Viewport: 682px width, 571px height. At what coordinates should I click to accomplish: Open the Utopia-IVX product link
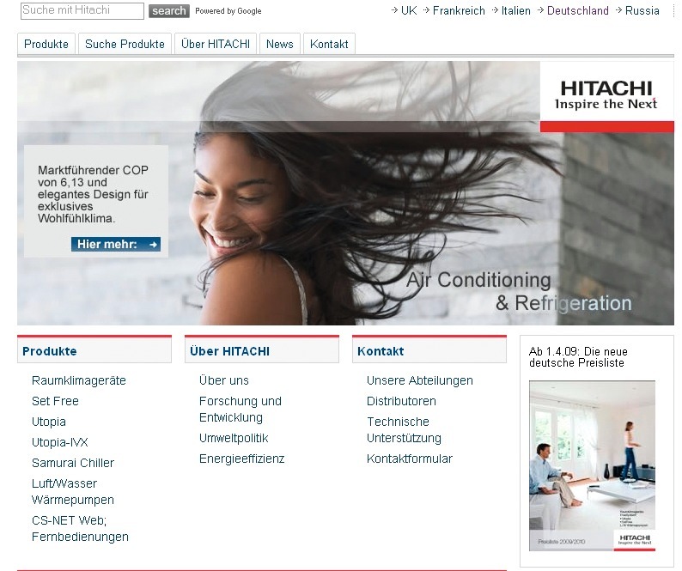[x=60, y=442]
